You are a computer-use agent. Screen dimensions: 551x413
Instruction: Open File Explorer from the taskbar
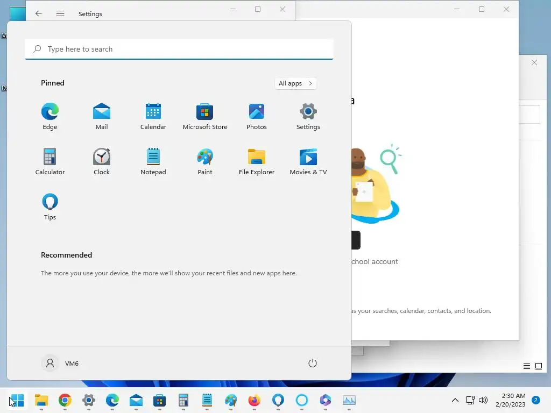41,400
